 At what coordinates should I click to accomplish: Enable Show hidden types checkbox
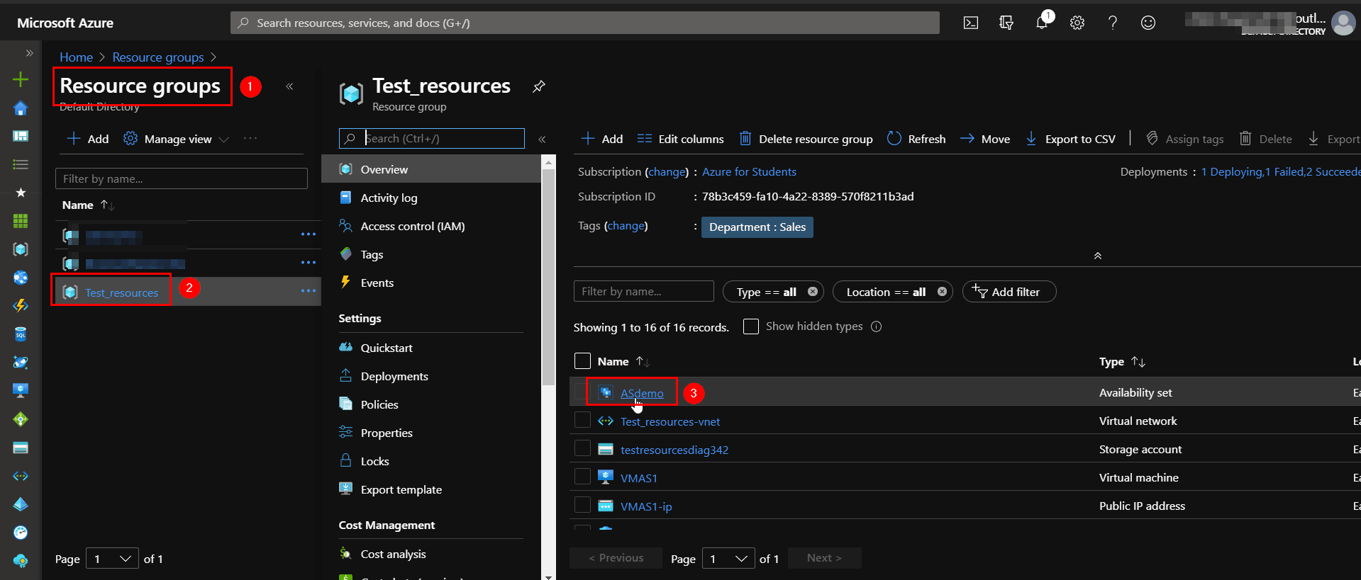pos(751,326)
